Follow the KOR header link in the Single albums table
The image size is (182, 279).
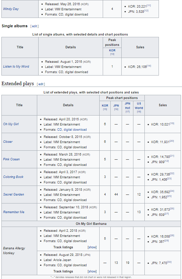(x=112, y=51)
